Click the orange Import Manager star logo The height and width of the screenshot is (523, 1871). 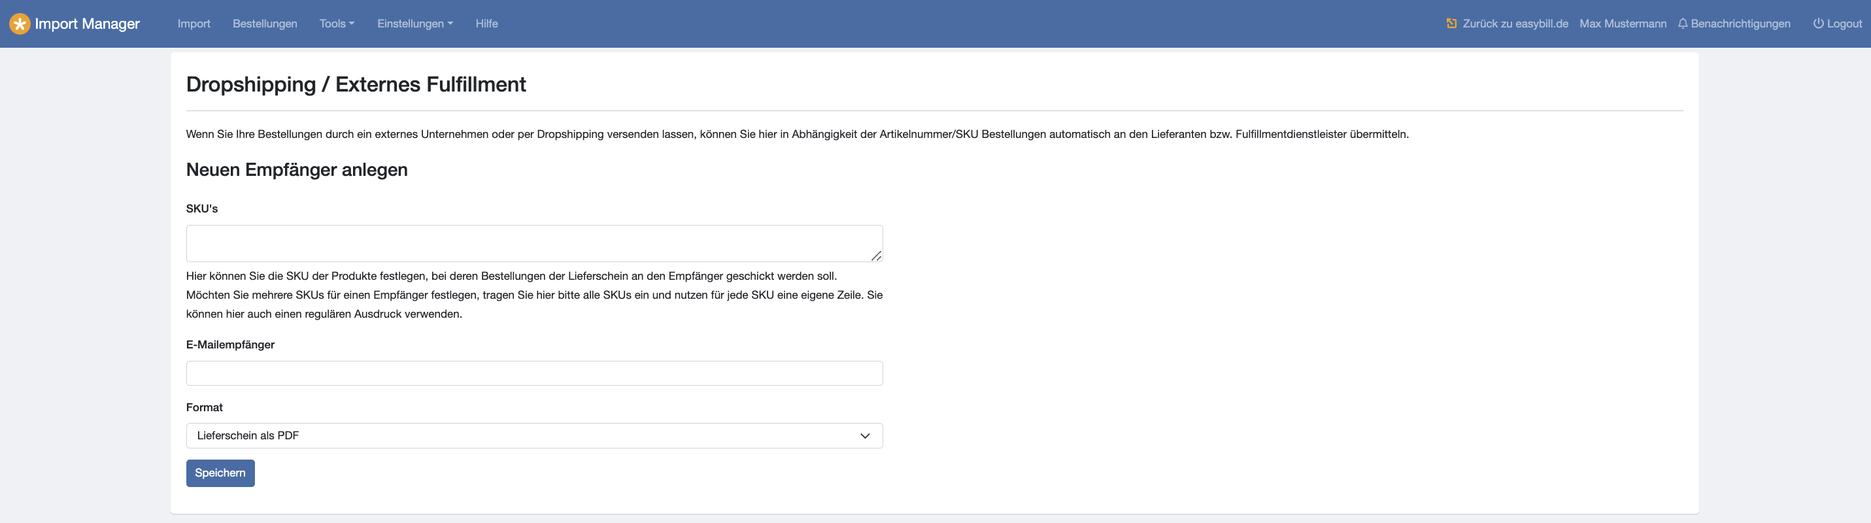(x=20, y=24)
